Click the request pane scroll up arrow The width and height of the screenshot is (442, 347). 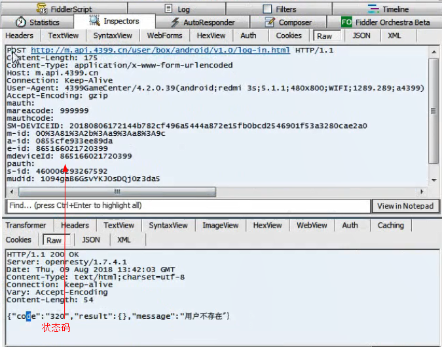point(434,52)
